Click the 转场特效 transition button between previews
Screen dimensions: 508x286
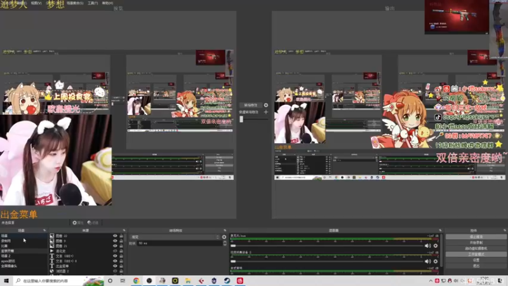[x=250, y=105]
